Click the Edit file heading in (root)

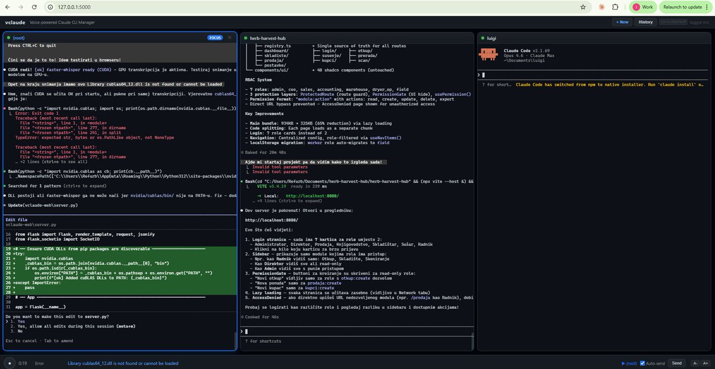(x=16, y=220)
